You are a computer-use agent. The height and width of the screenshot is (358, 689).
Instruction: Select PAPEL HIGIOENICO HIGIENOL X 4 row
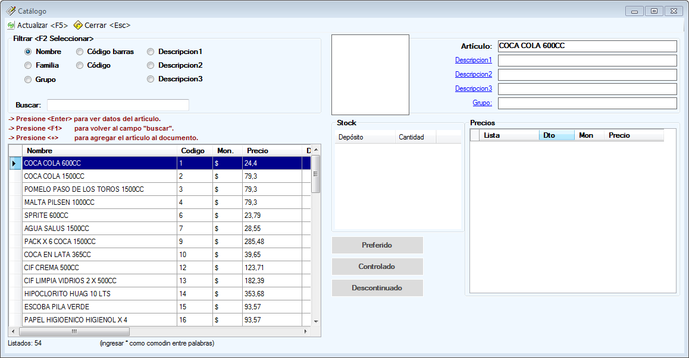(x=160, y=320)
